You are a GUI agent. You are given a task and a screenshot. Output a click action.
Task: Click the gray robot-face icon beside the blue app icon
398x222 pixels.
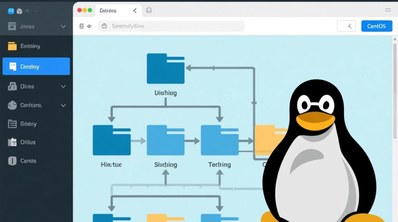click(x=20, y=11)
